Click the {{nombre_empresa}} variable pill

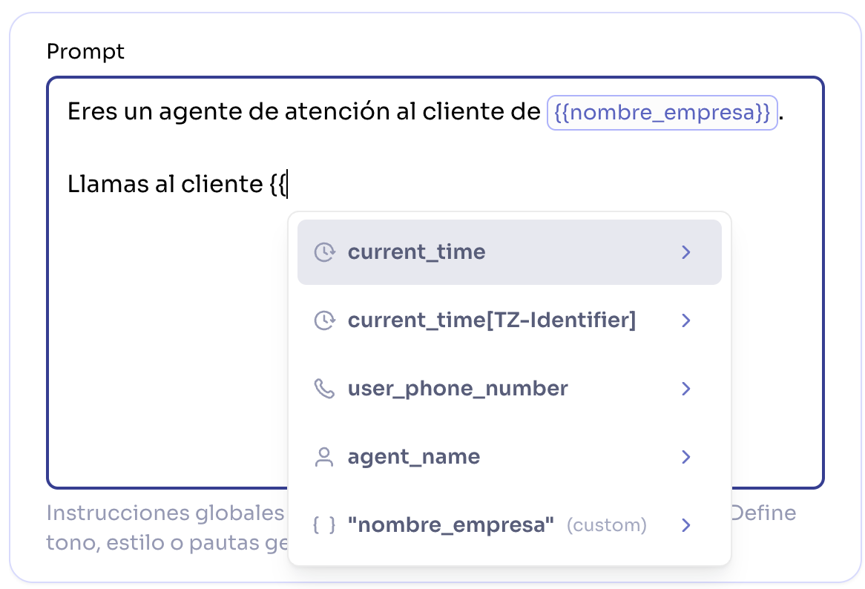pos(662,113)
